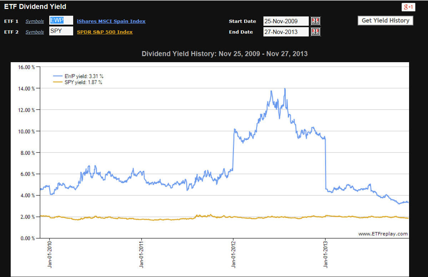Viewport: 428px width, 277px height.
Task: Click the Dividend Yield History chart title
Action: 225,54
